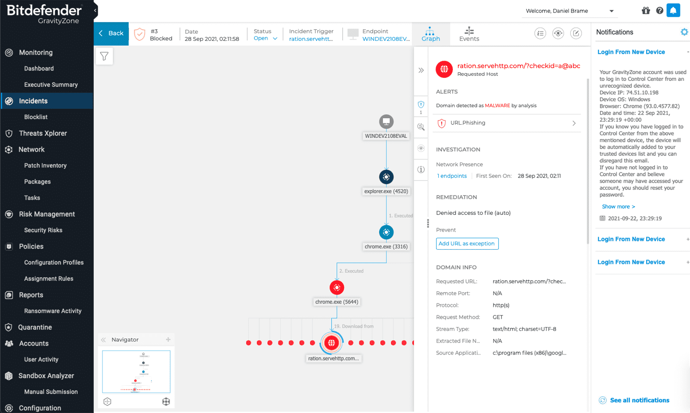
Task: Click the incident list toolbar icon
Action: click(540, 33)
